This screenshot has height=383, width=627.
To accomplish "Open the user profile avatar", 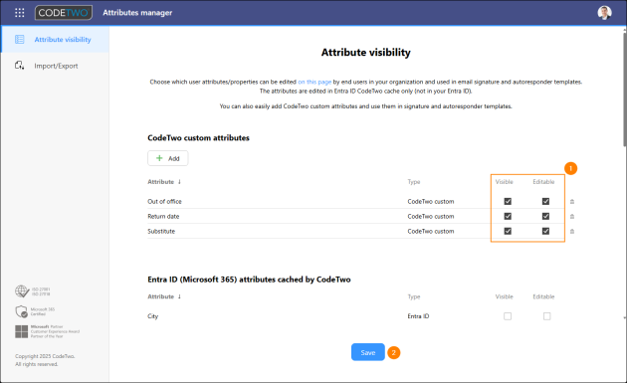I will pos(604,13).
